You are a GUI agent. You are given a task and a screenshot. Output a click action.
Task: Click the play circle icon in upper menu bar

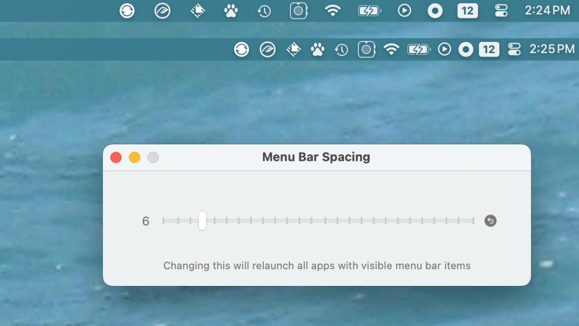pyautogui.click(x=404, y=11)
